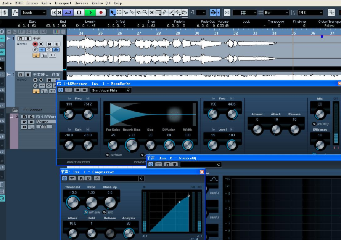Open the MIDI menu
Viewport: 341px width, 240px height.
click(x=19, y=3)
